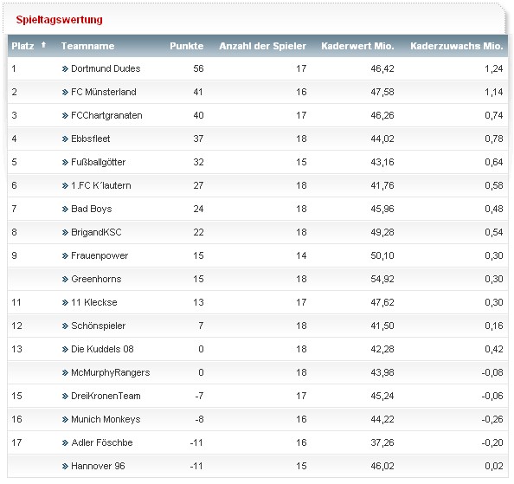The height and width of the screenshot is (484, 514).
Task: Click the sort arrow next to Platz
Action: 43,45
